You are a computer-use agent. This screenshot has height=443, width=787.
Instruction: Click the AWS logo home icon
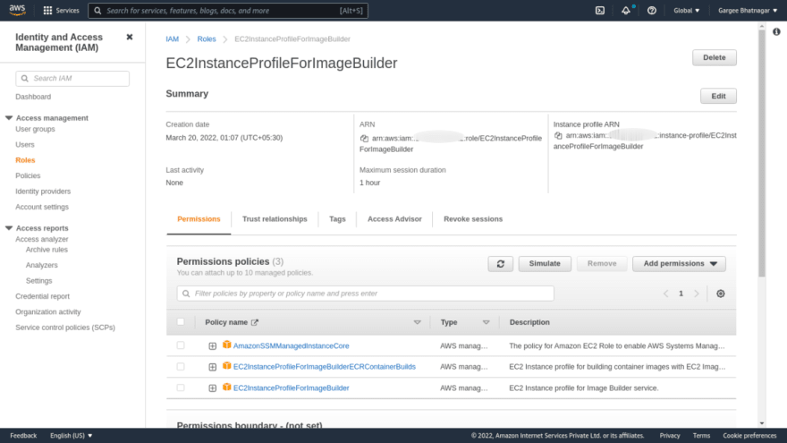17,10
